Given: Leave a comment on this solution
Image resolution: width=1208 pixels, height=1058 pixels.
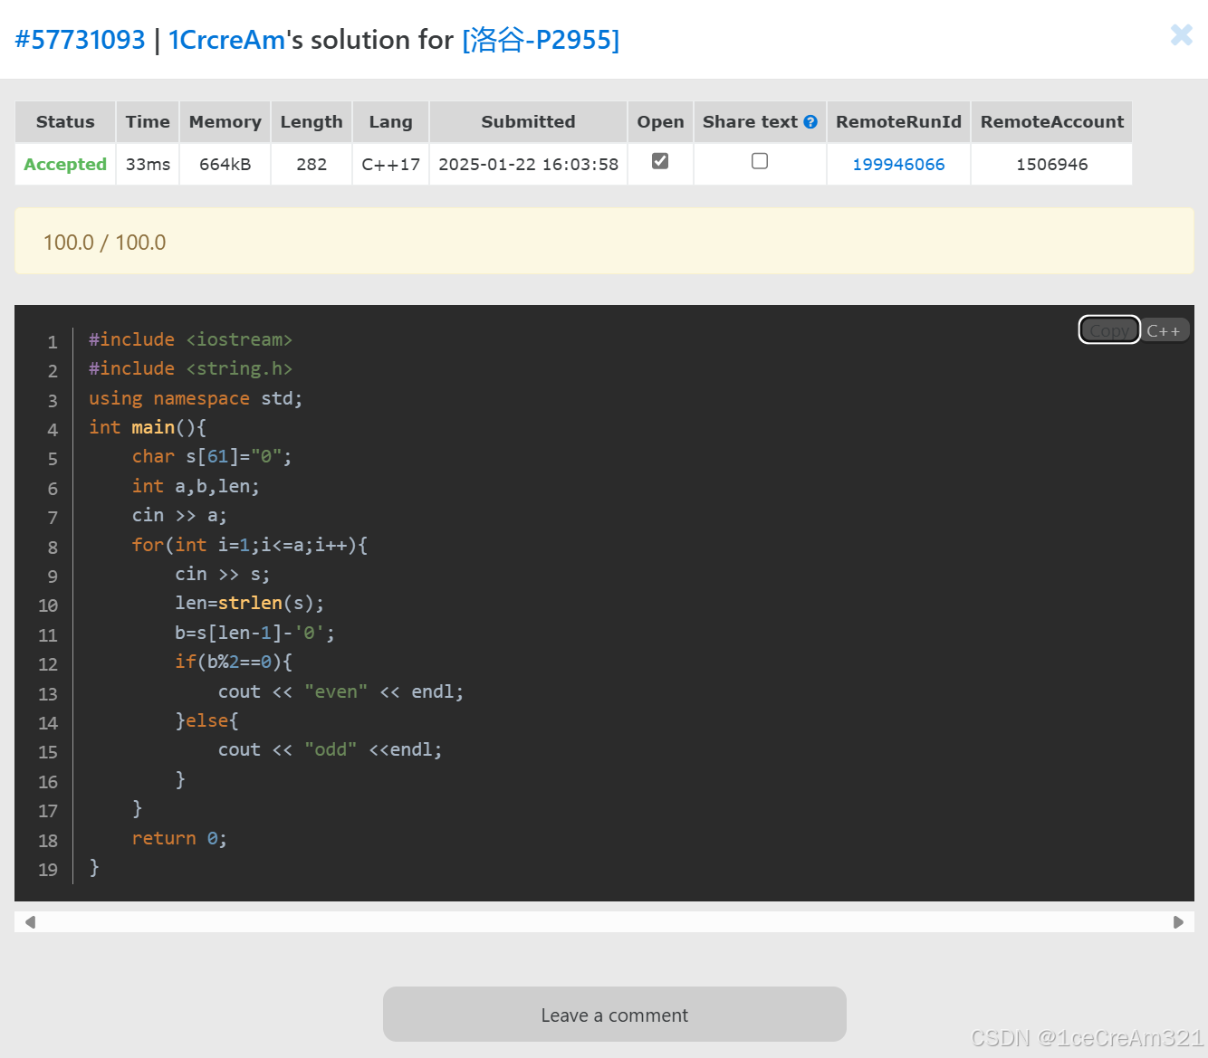Looking at the screenshot, I should click(614, 1015).
